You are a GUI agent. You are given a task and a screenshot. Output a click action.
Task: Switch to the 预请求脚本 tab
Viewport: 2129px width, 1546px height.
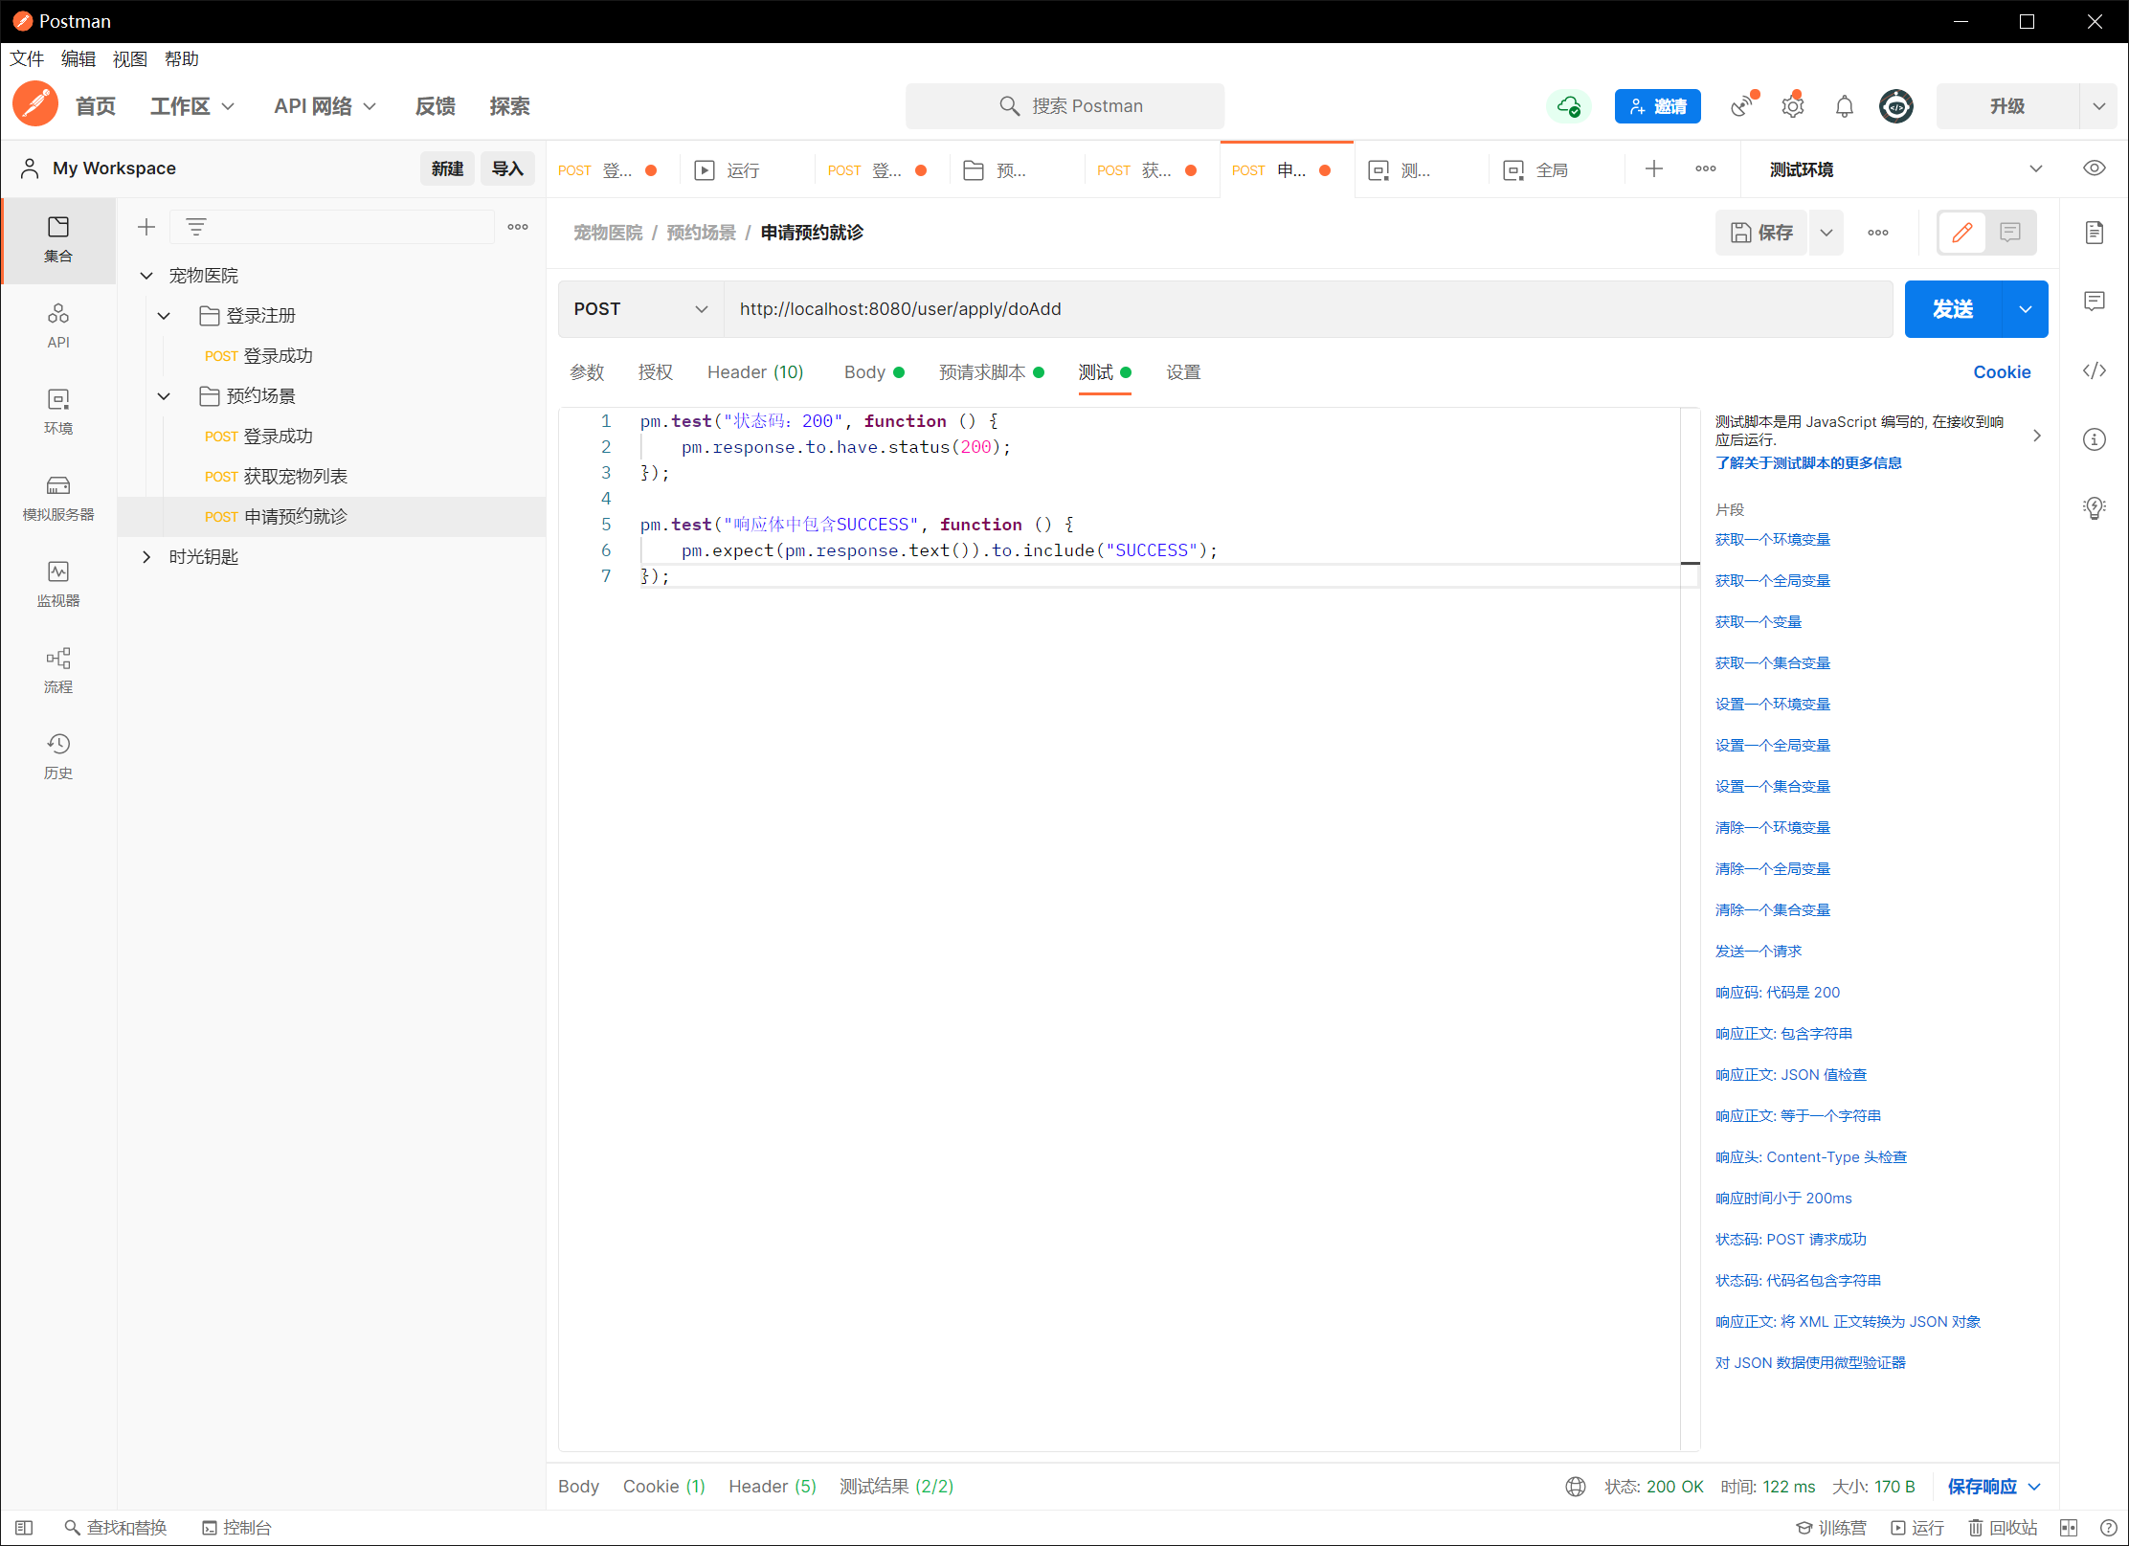click(x=982, y=372)
